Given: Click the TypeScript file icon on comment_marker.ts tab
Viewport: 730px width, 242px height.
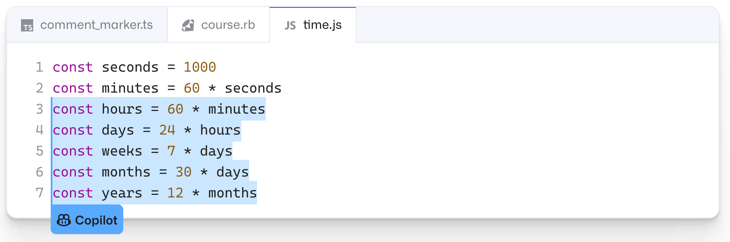Looking at the screenshot, I should click(x=27, y=26).
